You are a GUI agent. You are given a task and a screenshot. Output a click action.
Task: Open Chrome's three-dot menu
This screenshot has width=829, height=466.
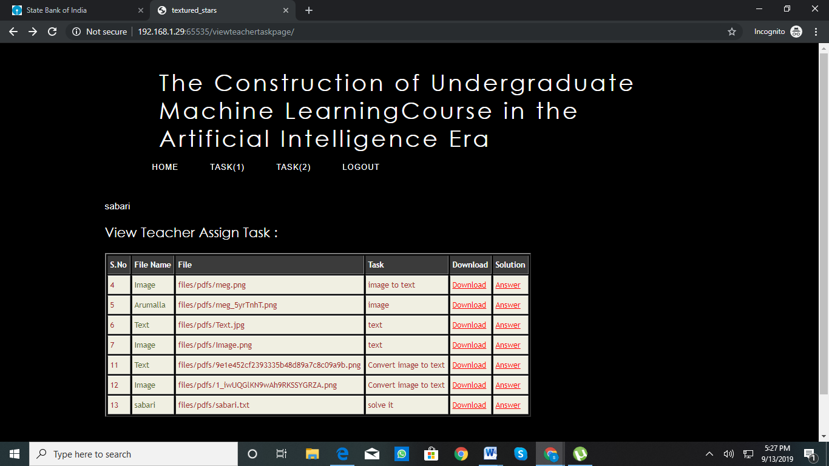tap(815, 32)
